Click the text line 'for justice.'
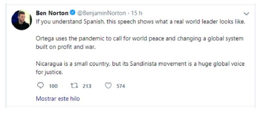Screen dimensions: 258x113 point(49,72)
